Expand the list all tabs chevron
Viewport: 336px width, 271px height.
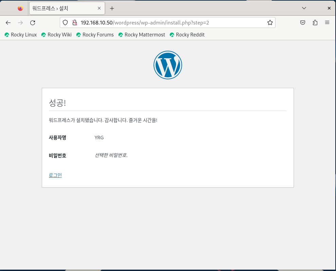304,8
